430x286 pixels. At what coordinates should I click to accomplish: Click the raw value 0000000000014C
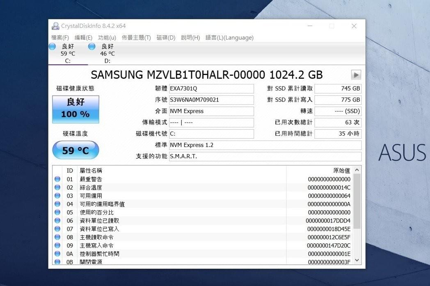329,188
